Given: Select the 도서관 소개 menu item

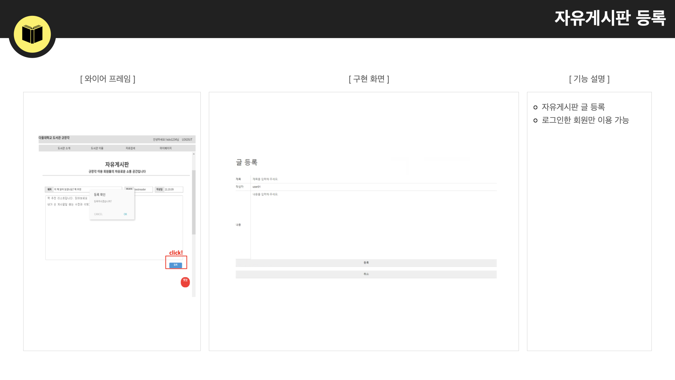Looking at the screenshot, I should pyautogui.click(x=64, y=148).
